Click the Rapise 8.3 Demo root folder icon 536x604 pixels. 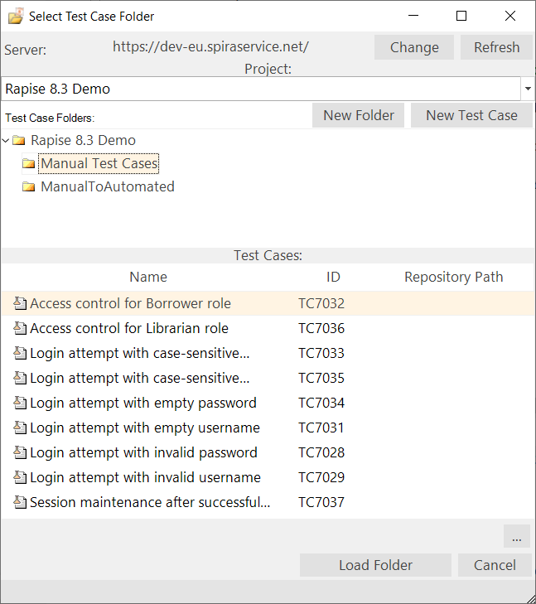pos(19,141)
